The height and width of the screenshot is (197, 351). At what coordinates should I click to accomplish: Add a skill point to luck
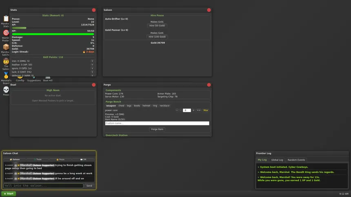(92, 72)
